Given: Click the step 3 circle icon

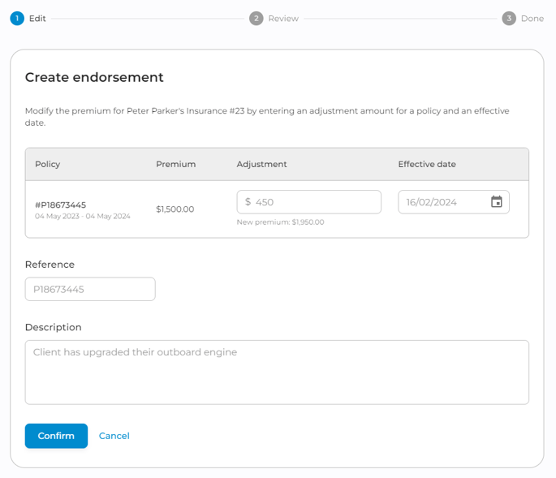Looking at the screenshot, I should click(509, 18).
